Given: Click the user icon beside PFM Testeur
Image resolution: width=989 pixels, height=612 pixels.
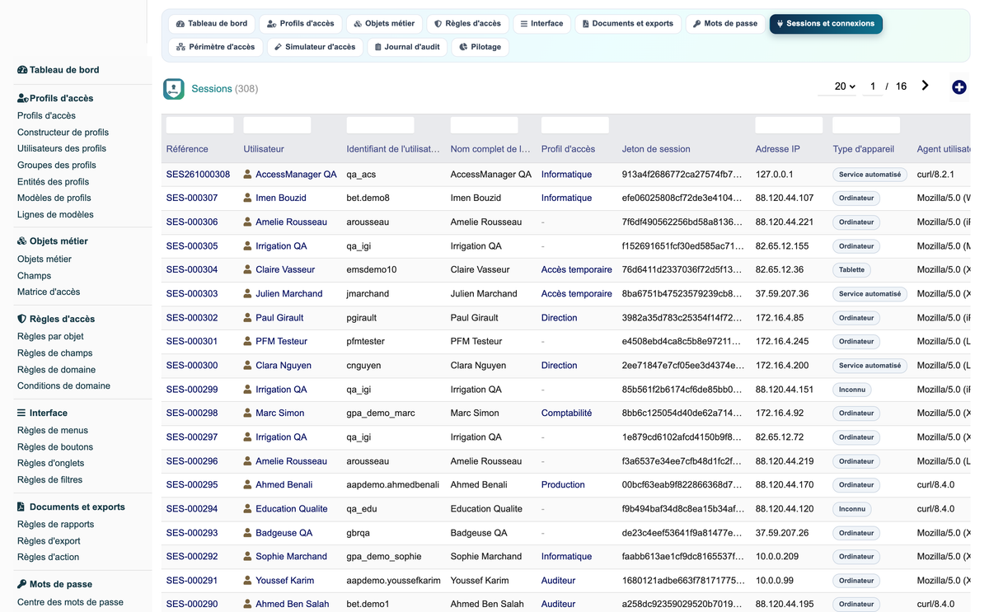Looking at the screenshot, I should pos(247,341).
